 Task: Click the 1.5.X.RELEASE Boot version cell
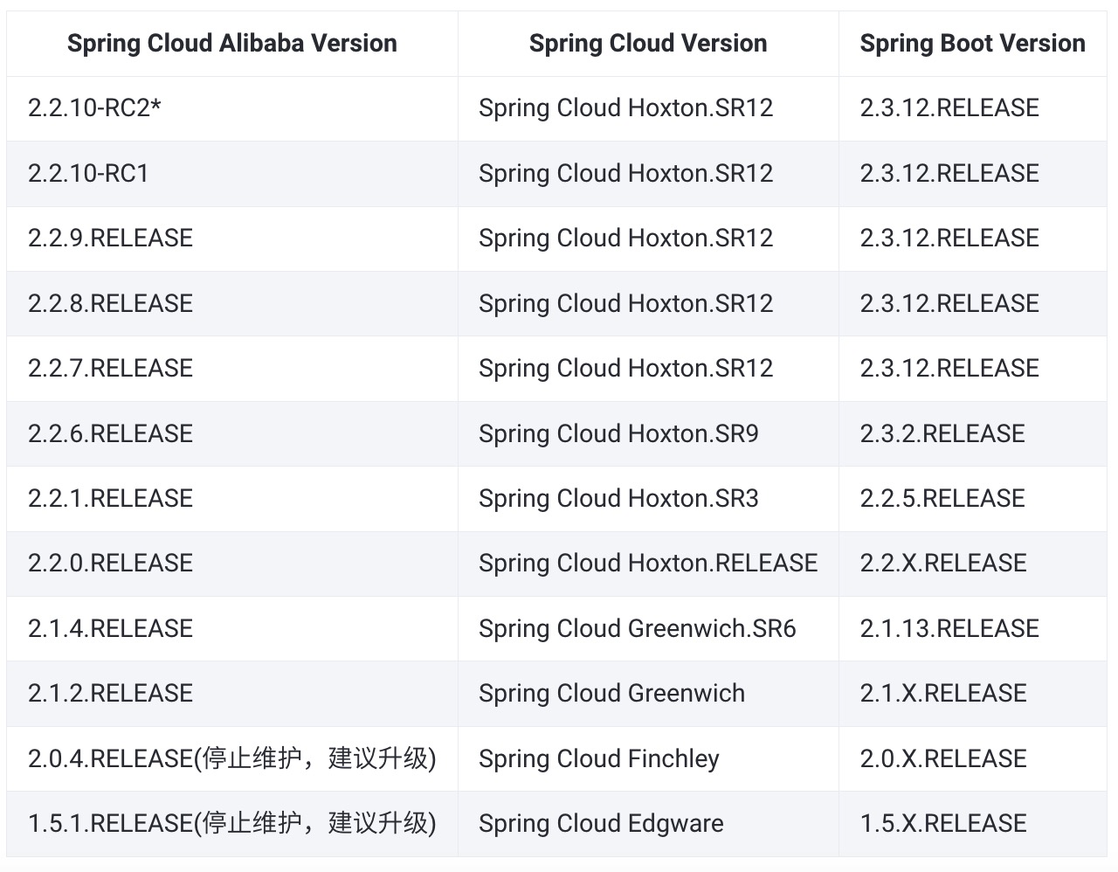pyautogui.click(x=973, y=823)
